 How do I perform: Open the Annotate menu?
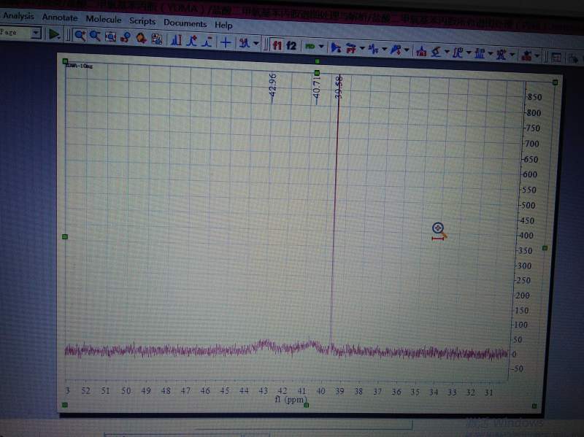[x=60, y=18]
